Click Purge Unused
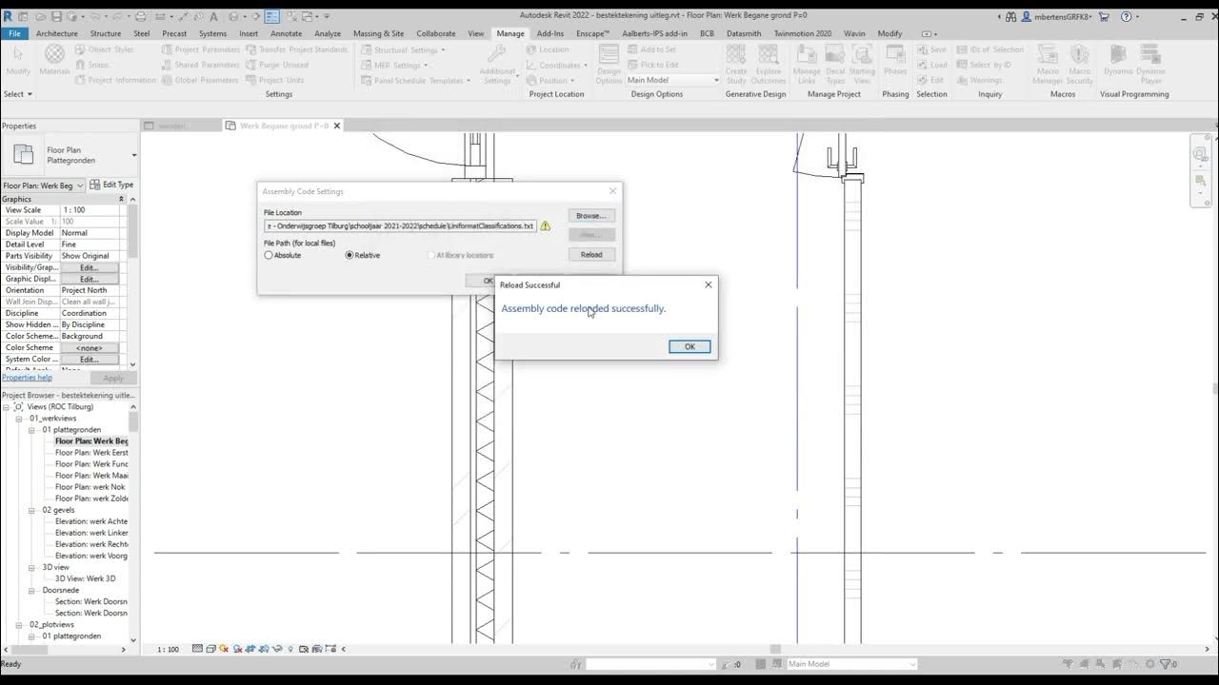1219x685 pixels. click(276, 65)
